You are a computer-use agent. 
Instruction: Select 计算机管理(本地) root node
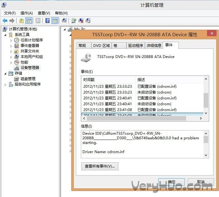(x=23, y=29)
